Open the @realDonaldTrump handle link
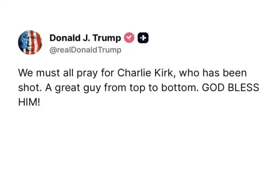 [x=85, y=50]
